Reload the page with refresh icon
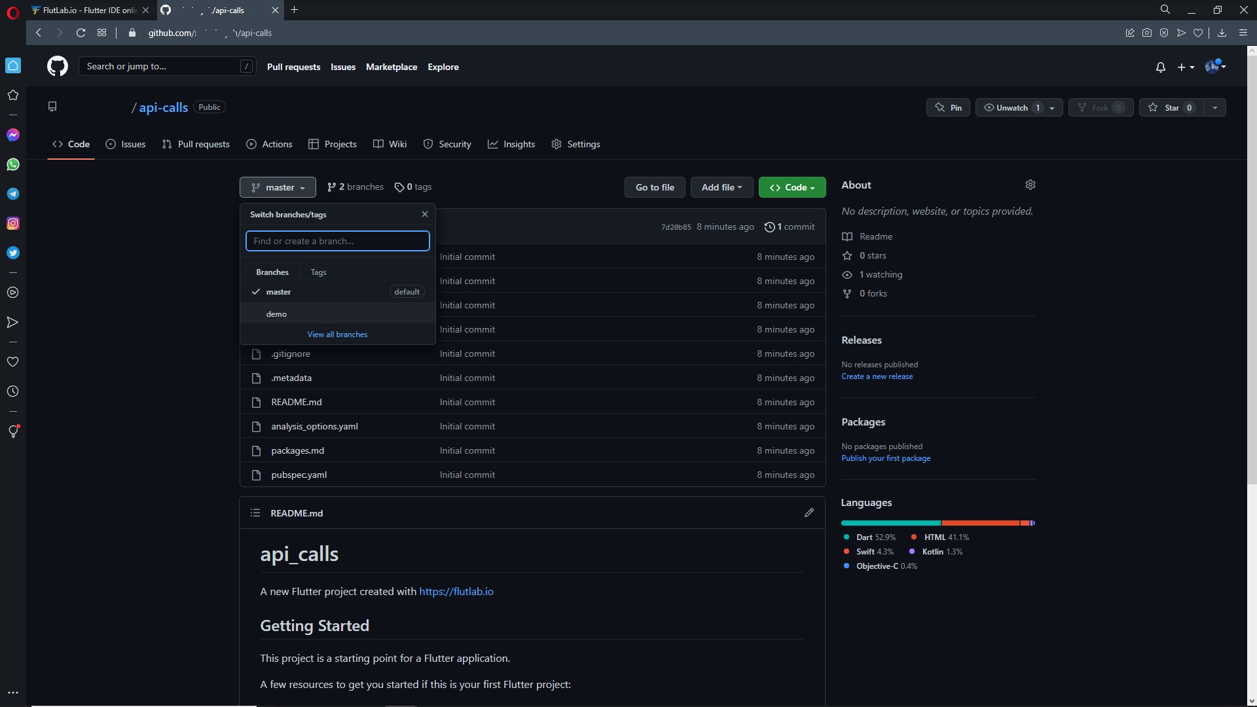Screen dimensions: 1257x707 tap(81, 33)
